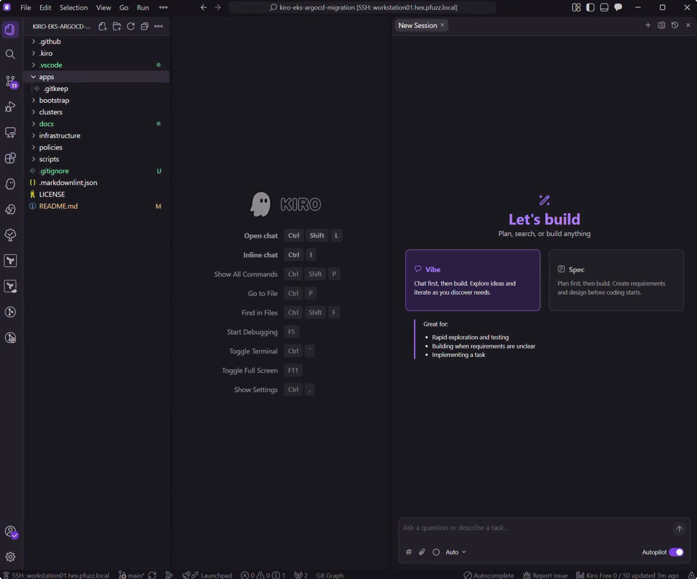Screen dimensions: 697x579
Task: Collapse all folders in explorer
Action: (144, 26)
